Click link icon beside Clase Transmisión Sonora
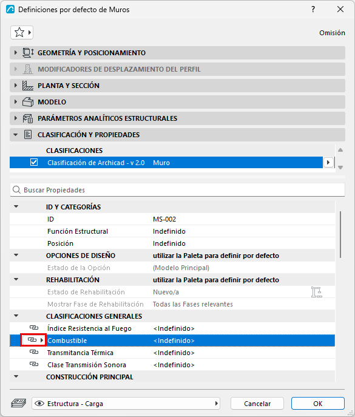 click(x=34, y=364)
